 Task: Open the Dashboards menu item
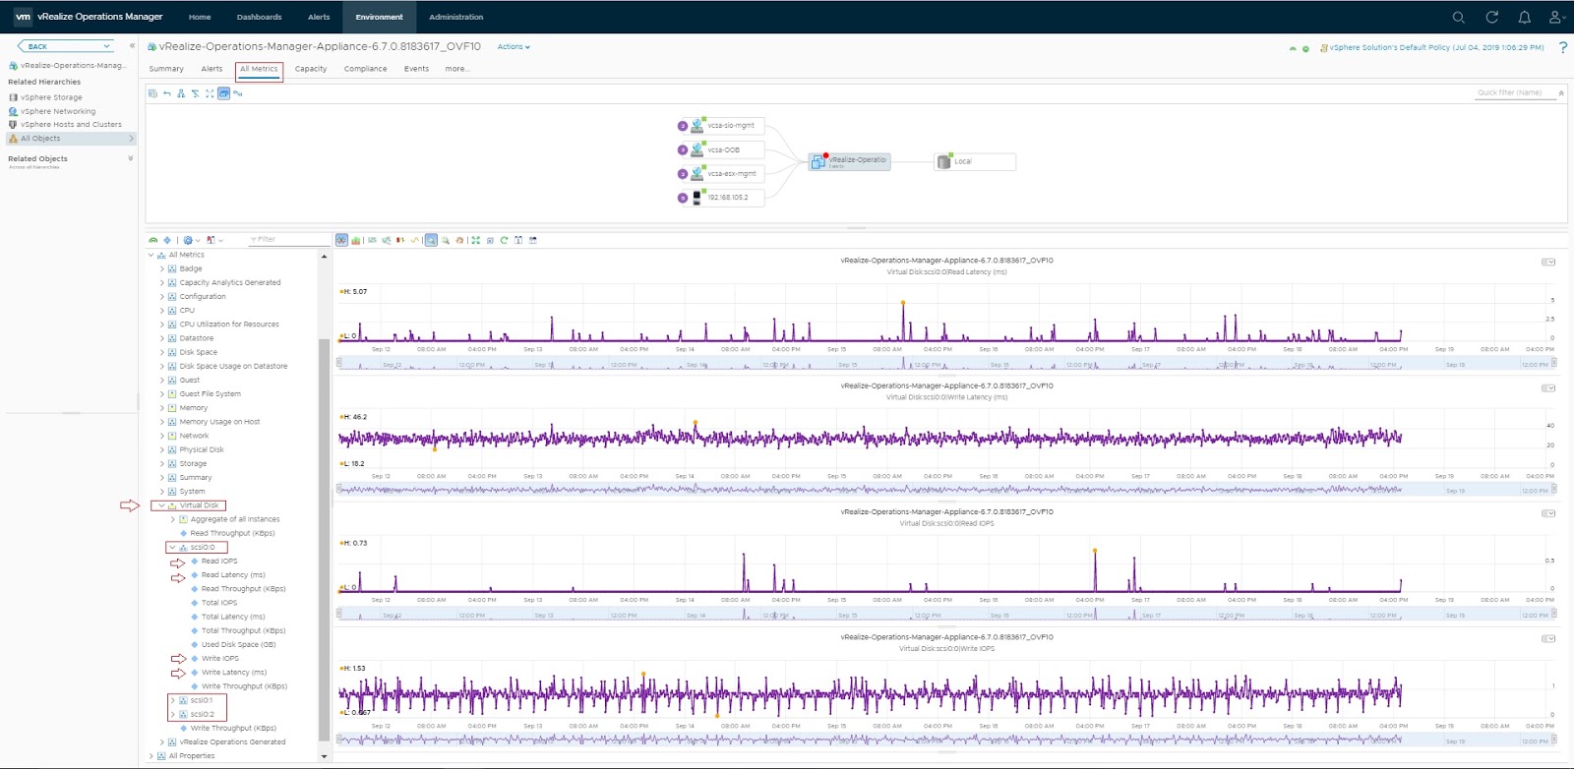point(259,17)
